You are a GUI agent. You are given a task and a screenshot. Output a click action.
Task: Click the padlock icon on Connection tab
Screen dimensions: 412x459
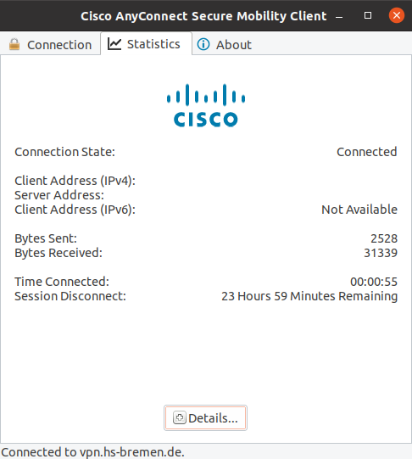(x=14, y=44)
